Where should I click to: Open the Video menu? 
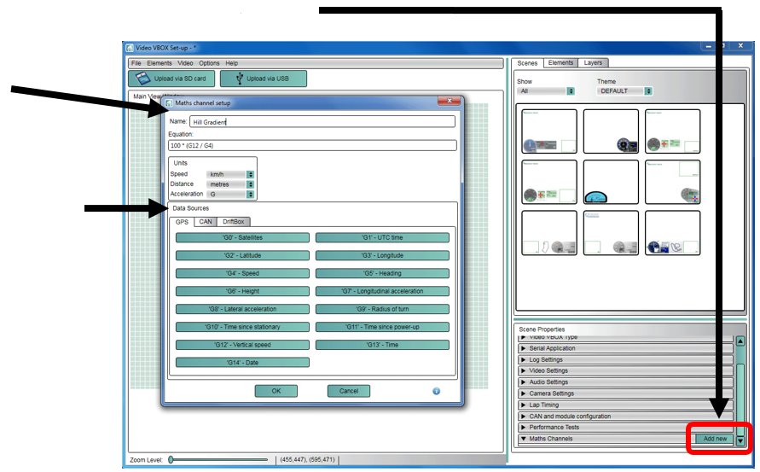point(185,63)
